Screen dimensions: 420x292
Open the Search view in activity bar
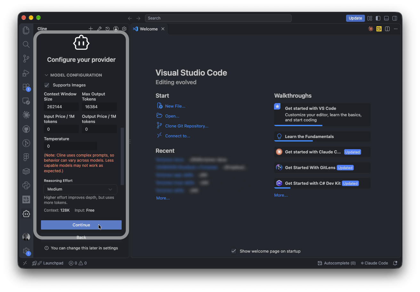point(26,45)
